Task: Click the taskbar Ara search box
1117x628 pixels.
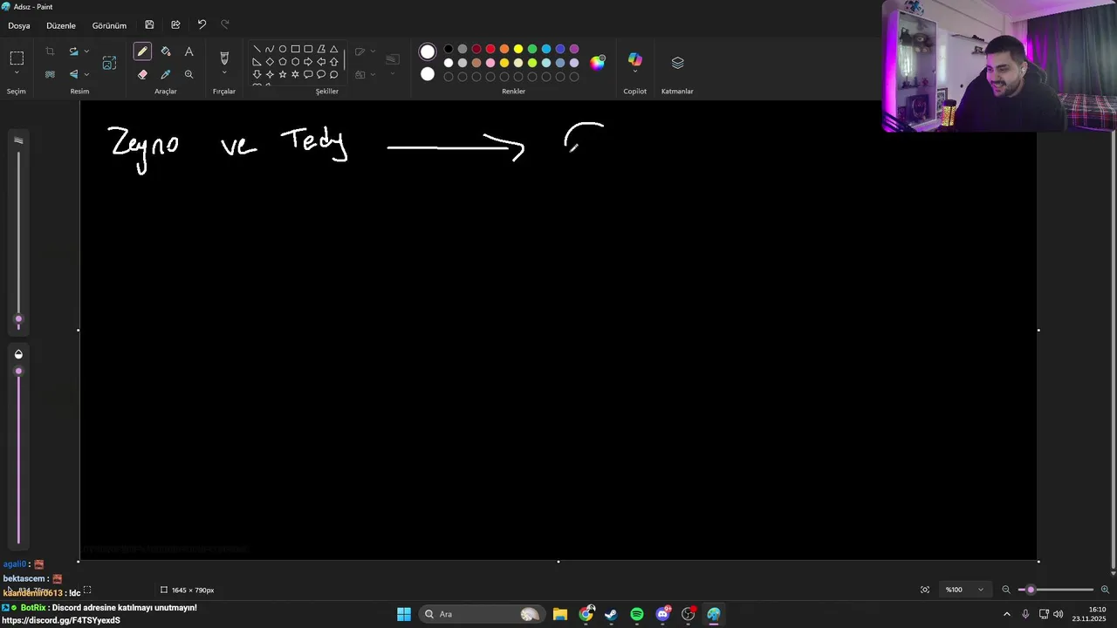Action: 482,614
